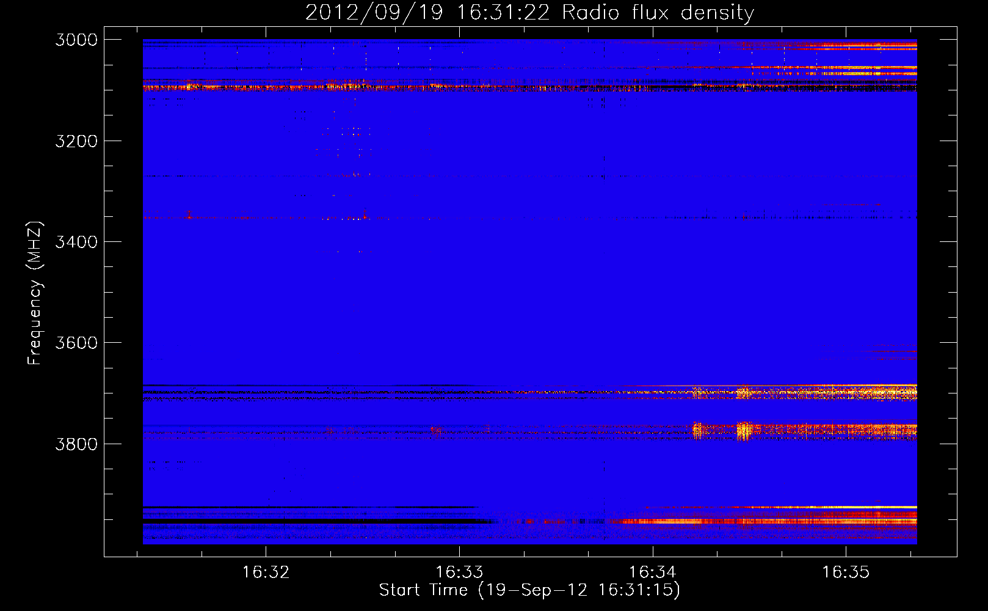988x611 pixels.
Task: Click the 3200 frequency tick label
Action: [x=76, y=141]
